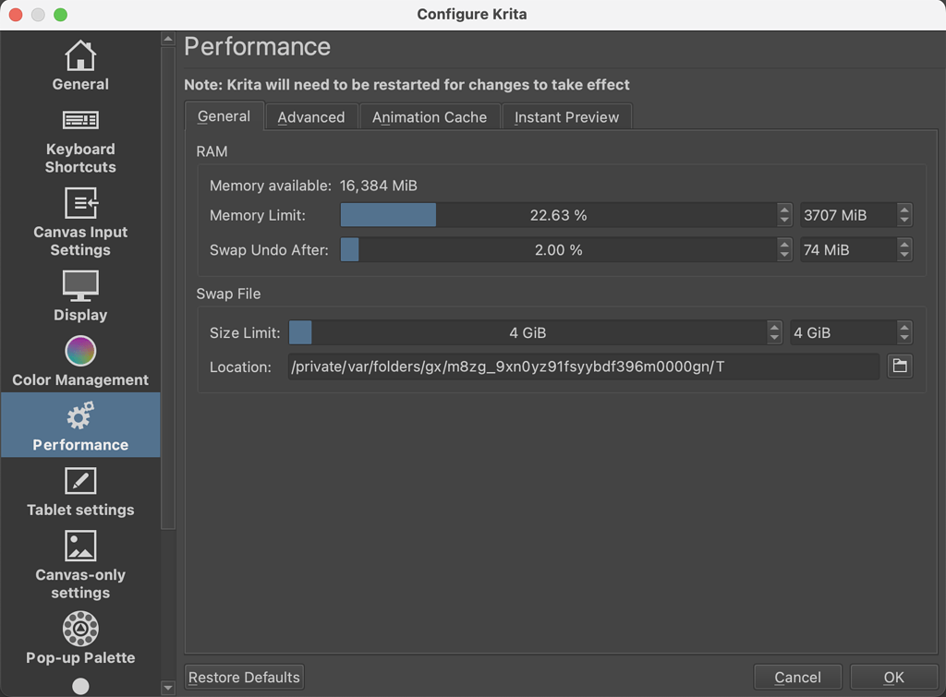
Task: Decrease the 74 MiB swap undo value
Action: click(x=904, y=255)
